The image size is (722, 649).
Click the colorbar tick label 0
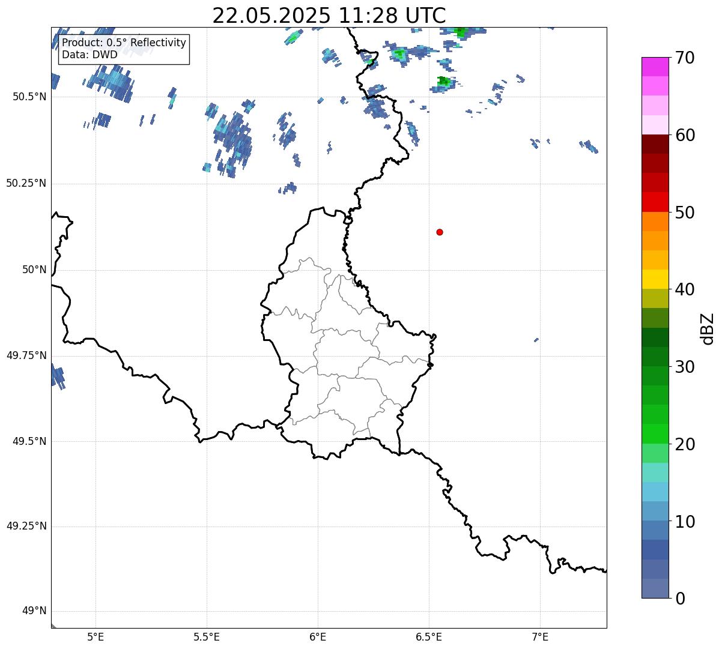(680, 599)
